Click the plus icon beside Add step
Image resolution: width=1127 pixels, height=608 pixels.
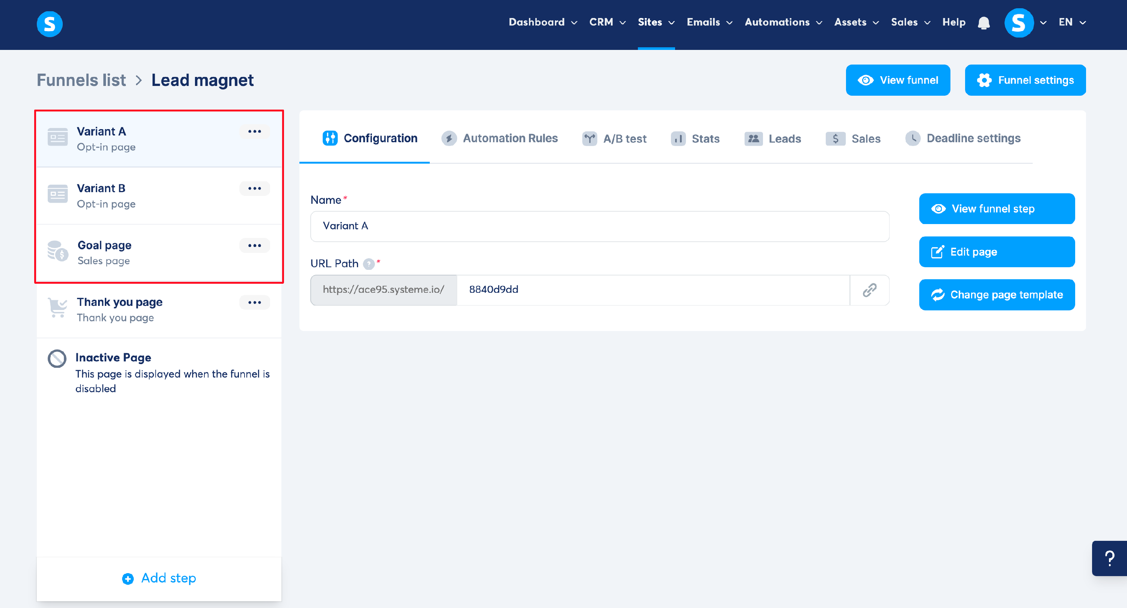tap(128, 579)
